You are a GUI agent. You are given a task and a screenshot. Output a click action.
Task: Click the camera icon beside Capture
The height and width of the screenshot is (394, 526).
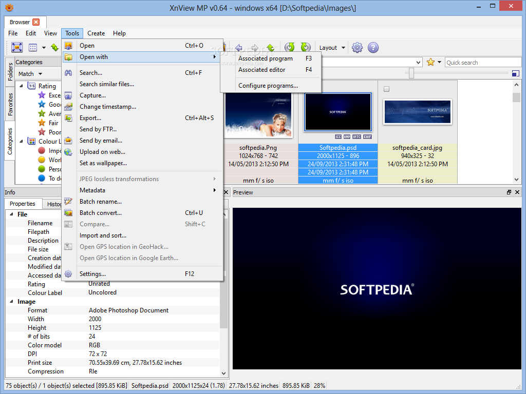[x=68, y=95]
